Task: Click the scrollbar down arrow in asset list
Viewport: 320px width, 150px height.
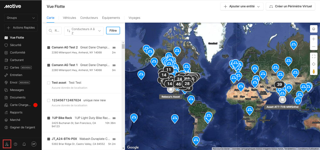Action: [123, 148]
